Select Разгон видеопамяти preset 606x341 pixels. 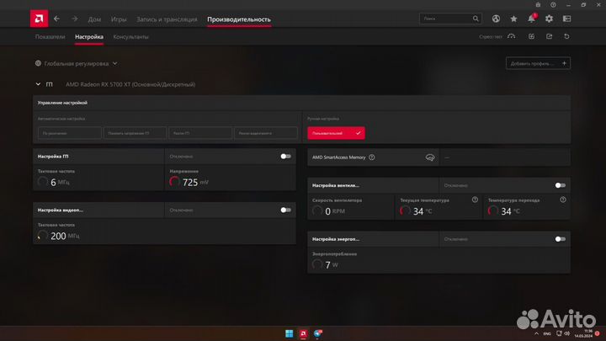[265, 133]
